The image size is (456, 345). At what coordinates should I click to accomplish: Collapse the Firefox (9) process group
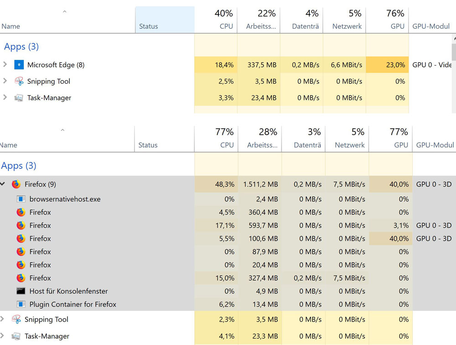pos(4,184)
